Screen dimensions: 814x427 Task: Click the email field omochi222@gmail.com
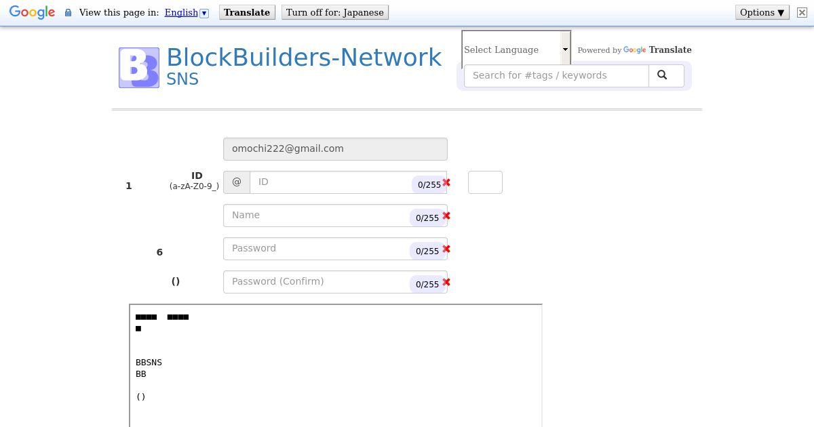coord(335,149)
